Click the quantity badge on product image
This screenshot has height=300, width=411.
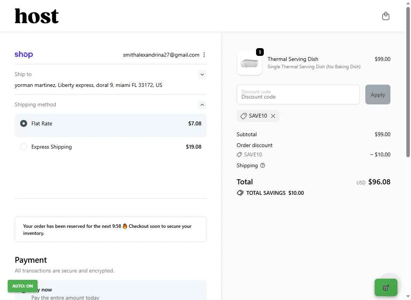[260, 52]
